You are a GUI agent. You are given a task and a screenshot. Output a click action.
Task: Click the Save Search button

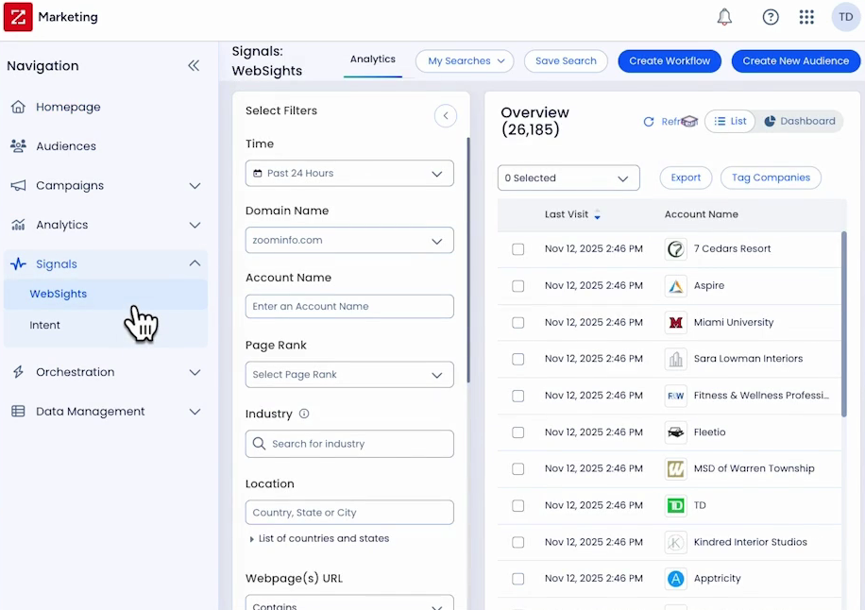pyautogui.click(x=566, y=60)
